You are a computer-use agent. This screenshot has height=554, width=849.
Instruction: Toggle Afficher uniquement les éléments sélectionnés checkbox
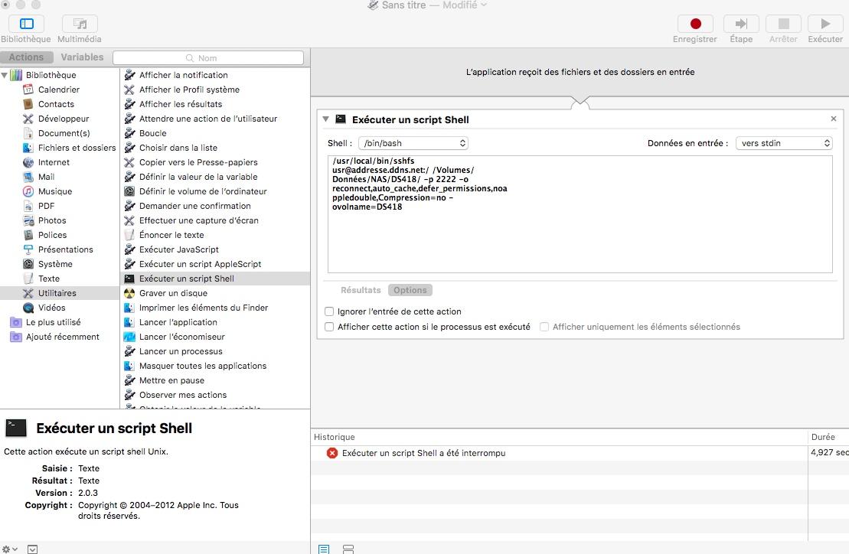[544, 327]
